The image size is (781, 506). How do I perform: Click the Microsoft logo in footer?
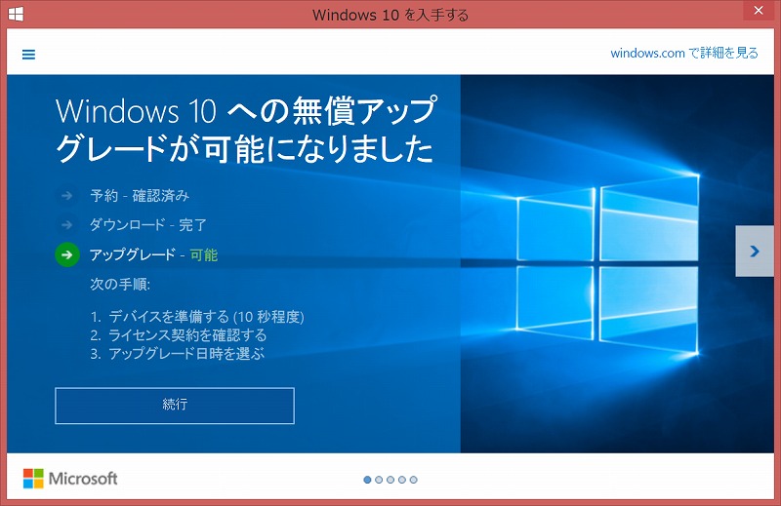pos(70,479)
